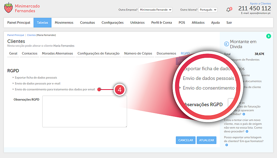Viewport: 277px width, 158px height.
Task: Select the Documentos tab
Action: pyautogui.click(x=166, y=54)
